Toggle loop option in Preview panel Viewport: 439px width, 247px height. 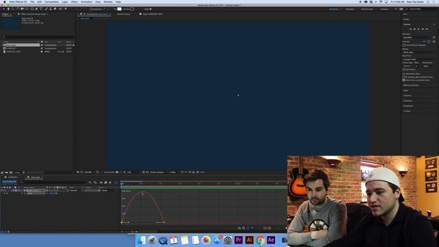click(x=434, y=41)
